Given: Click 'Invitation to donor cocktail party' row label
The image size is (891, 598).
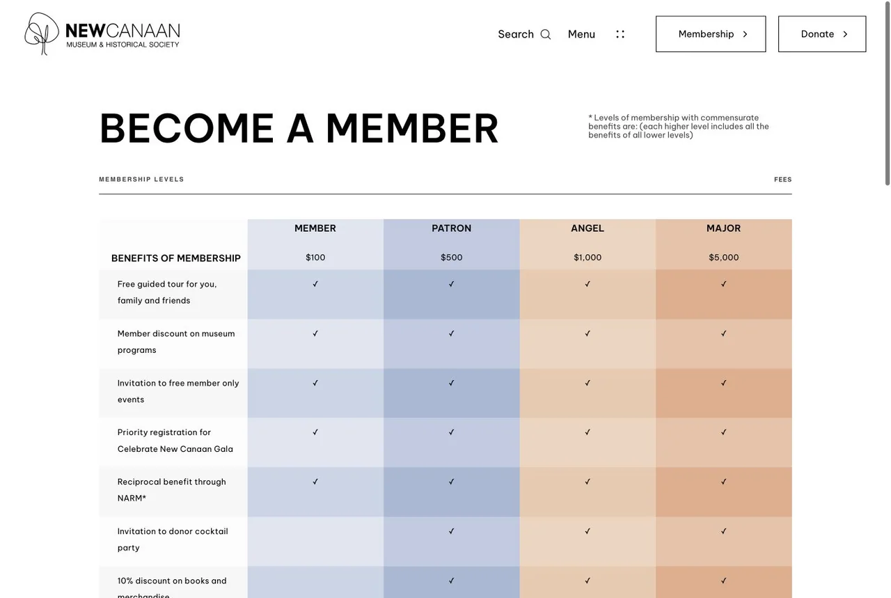Looking at the screenshot, I should coord(173,540).
